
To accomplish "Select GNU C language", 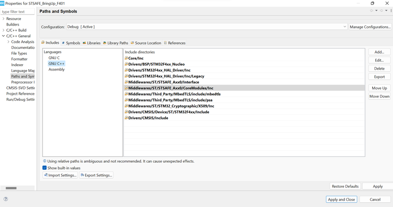I will [x=54, y=57].
